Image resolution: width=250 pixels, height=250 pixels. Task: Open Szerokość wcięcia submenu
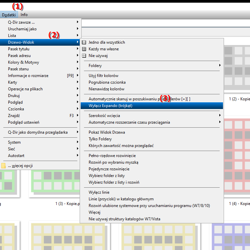[152, 116]
